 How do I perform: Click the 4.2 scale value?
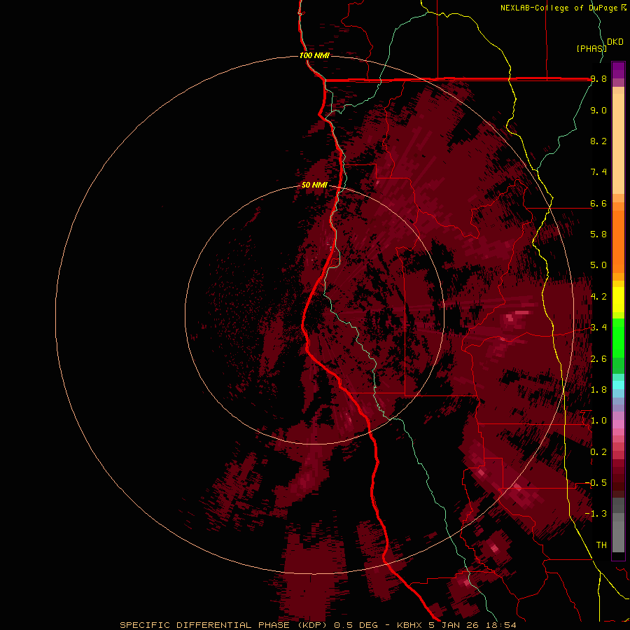point(598,297)
